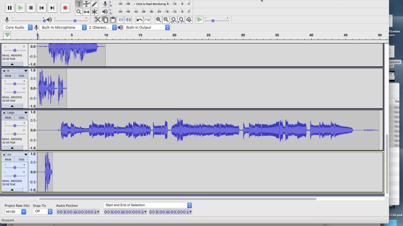Start playback with the green Play button

pos(20,8)
